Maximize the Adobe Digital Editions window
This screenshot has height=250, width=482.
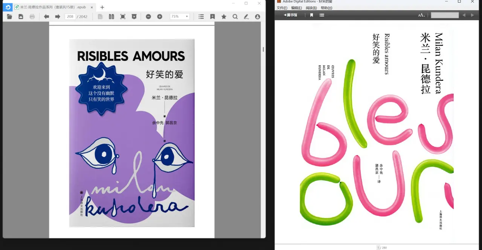459,2
